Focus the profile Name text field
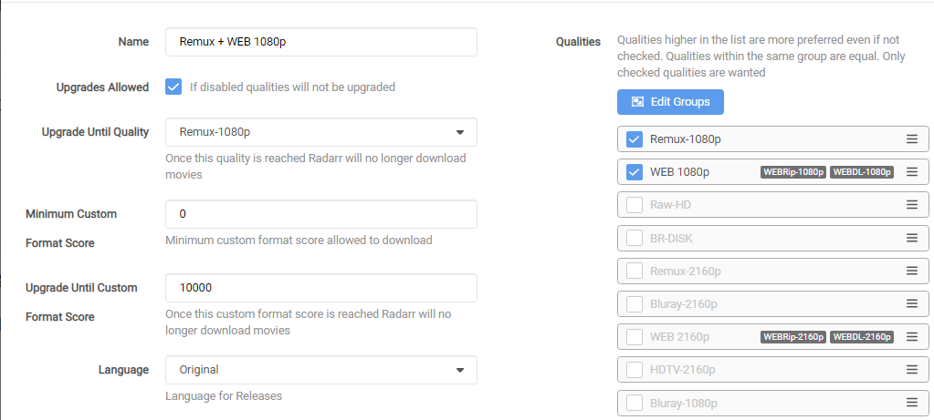934x420 pixels. click(x=320, y=42)
